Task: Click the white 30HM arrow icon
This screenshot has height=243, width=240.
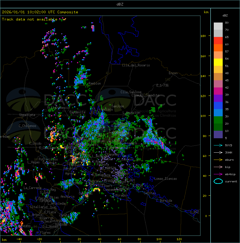Action: pos(218,153)
